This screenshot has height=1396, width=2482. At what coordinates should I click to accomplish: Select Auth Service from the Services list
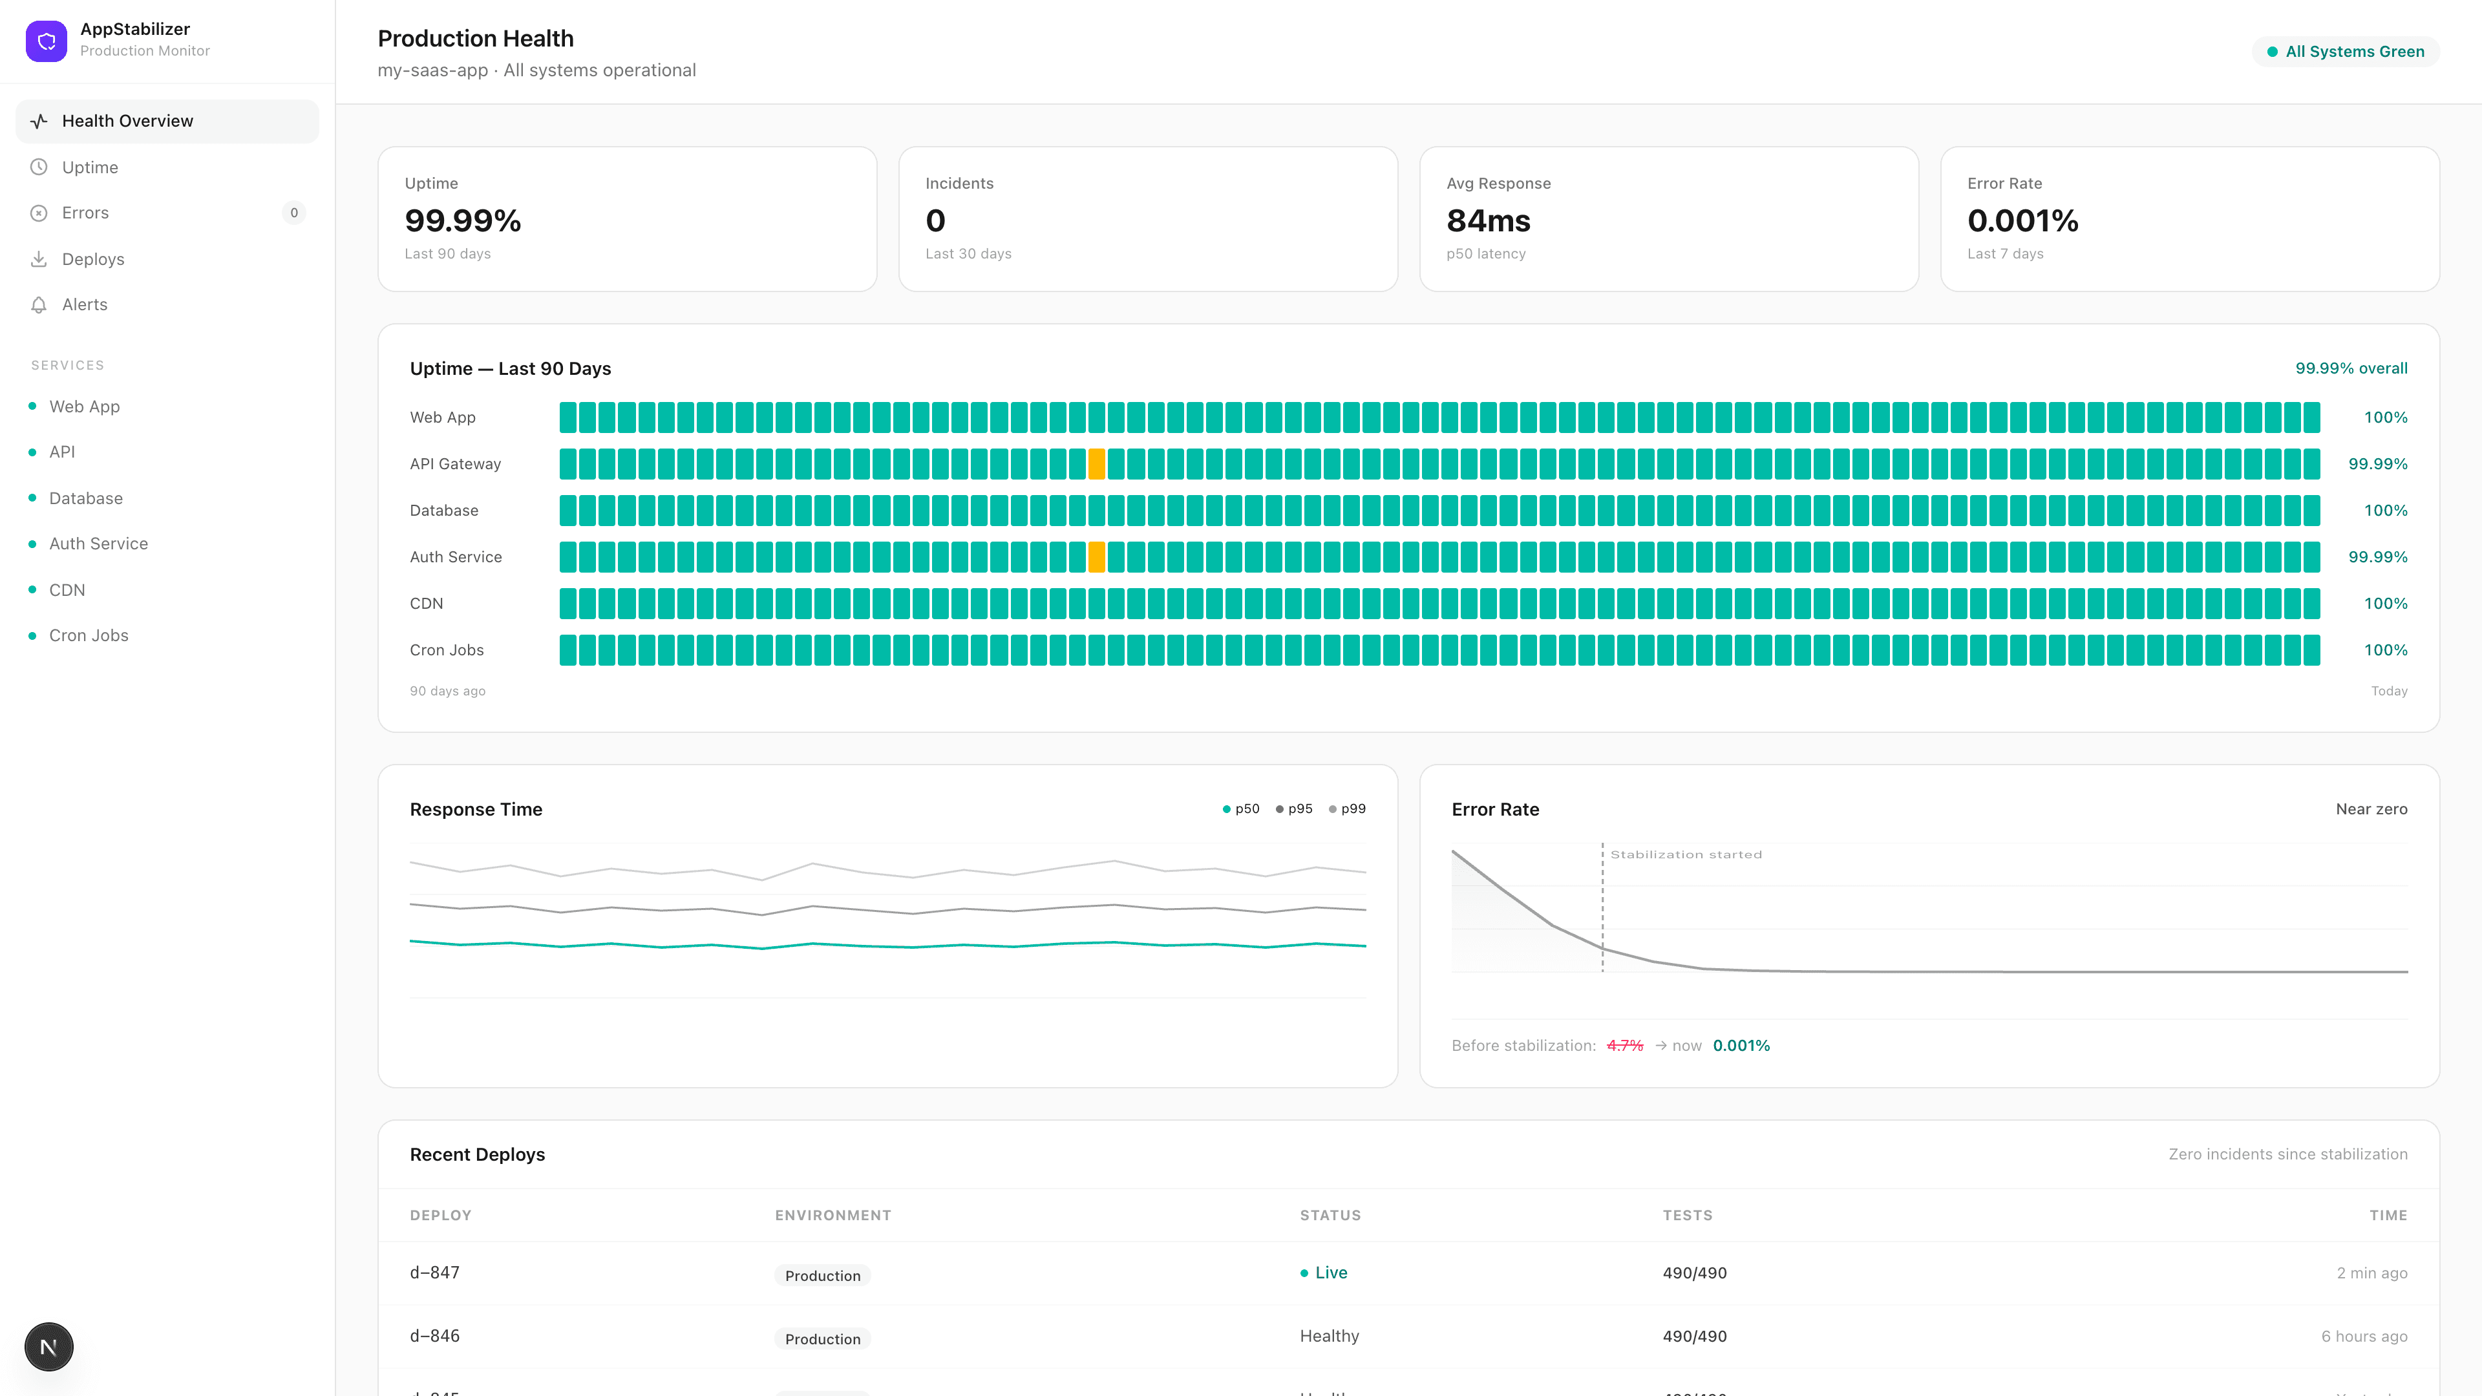(98, 544)
